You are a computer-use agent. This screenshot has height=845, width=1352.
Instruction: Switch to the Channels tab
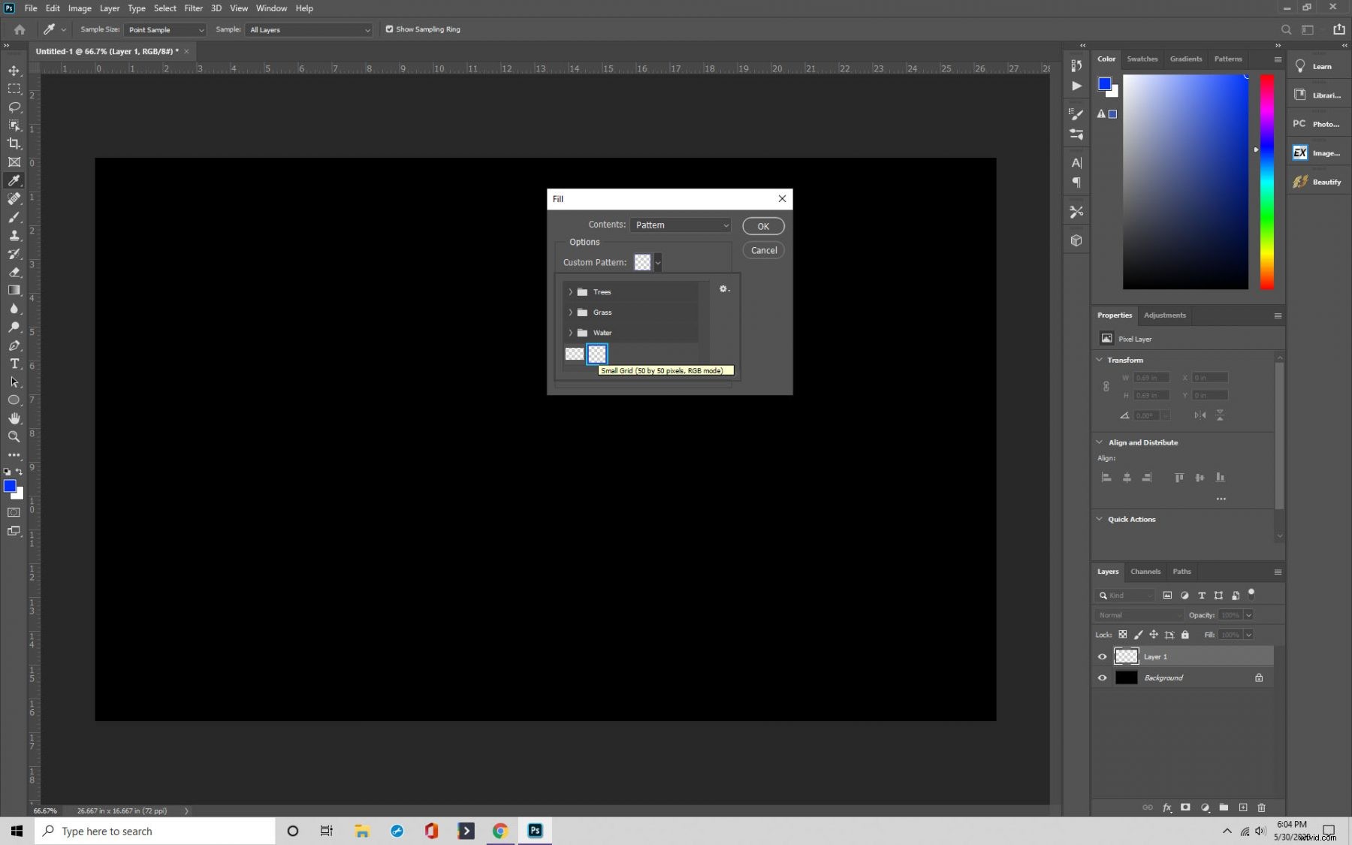1145,572
